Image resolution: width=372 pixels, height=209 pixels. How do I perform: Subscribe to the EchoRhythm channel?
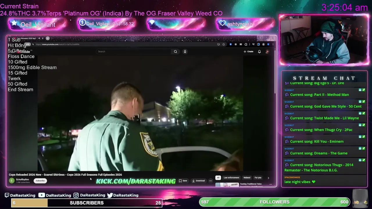click(x=40, y=181)
